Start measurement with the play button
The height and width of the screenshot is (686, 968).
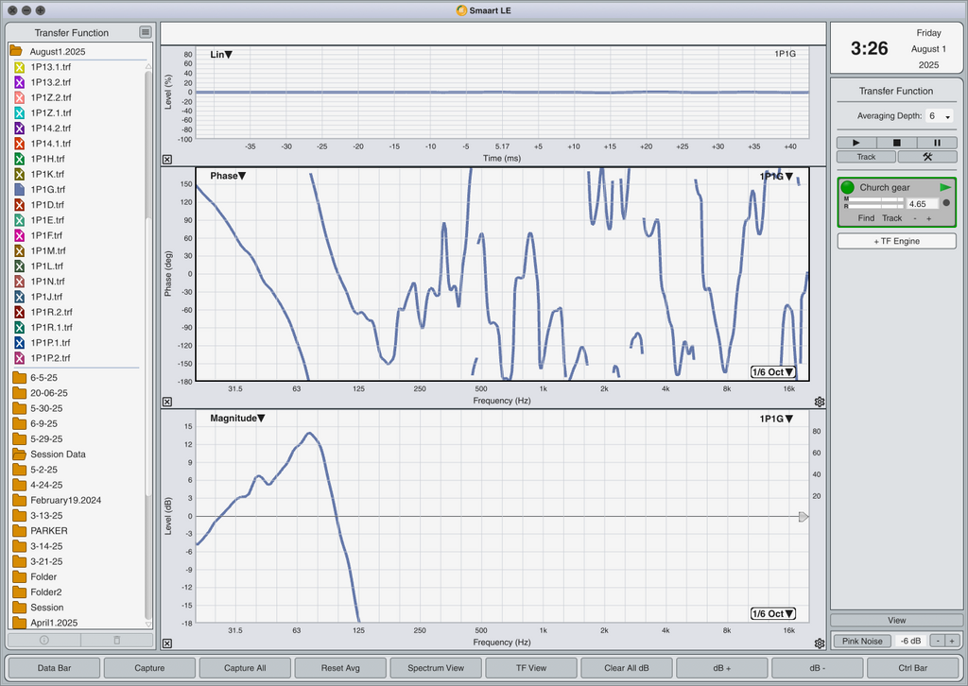click(x=856, y=143)
